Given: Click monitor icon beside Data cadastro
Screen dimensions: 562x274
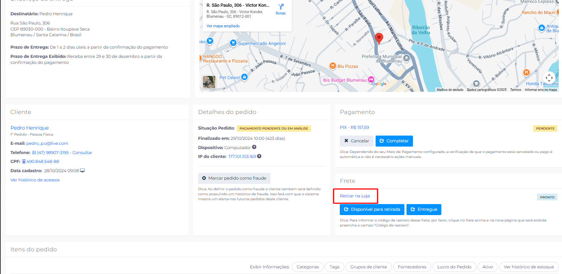Looking at the screenshot, I should coord(82,171).
